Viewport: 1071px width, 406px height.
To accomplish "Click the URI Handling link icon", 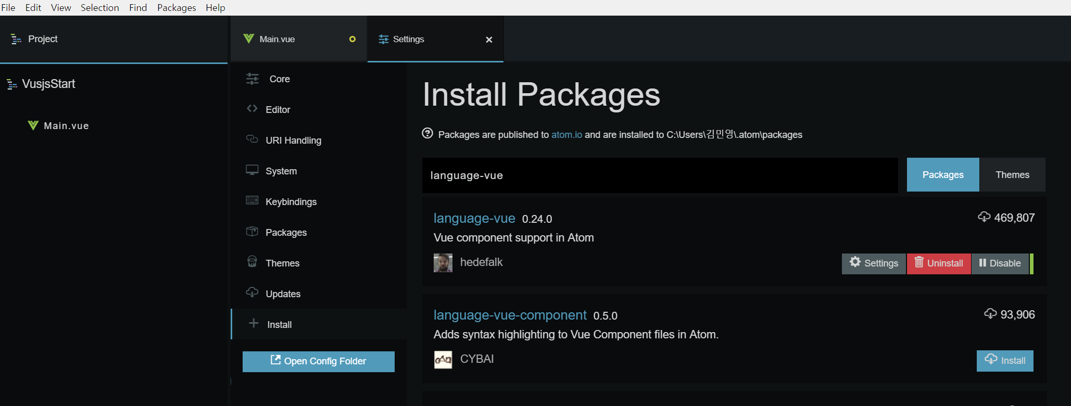I will 252,139.
